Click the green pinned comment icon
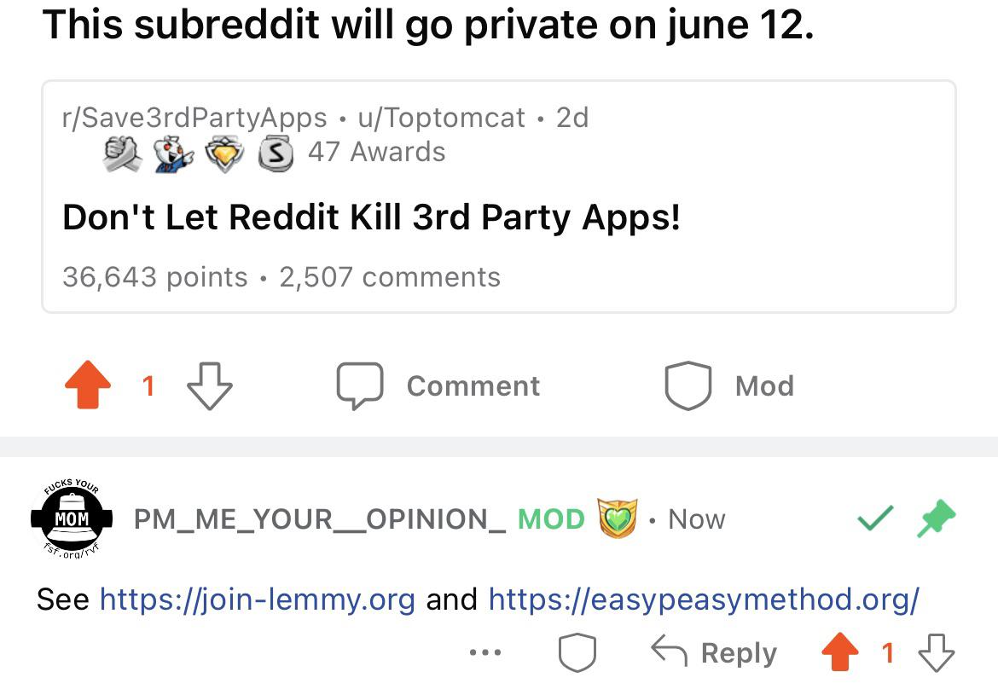 (936, 518)
